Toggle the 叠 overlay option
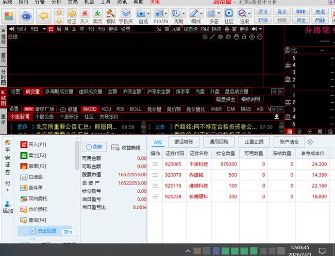Image resolution: width=335 pixels, height=256 pixels. (227, 29)
